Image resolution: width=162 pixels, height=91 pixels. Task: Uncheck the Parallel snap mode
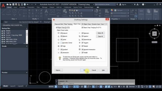pyautogui.click(x=82, y=53)
